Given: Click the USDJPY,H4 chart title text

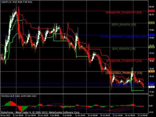Looking at the screenshot, I should (x=6, y=2).
